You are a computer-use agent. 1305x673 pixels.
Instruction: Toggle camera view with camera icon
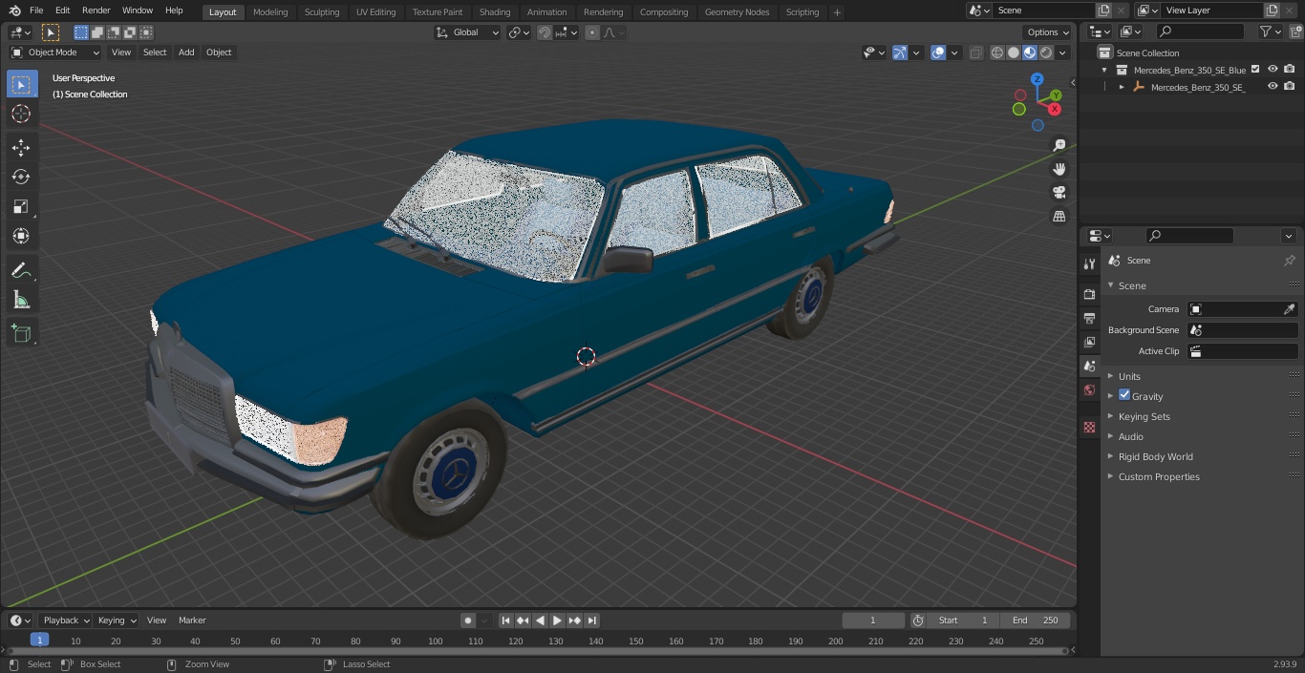[1059, 193]
